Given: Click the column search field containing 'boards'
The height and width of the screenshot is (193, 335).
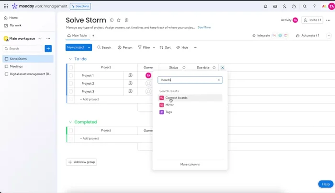Looking at the screenshot, I should [188, 80].
